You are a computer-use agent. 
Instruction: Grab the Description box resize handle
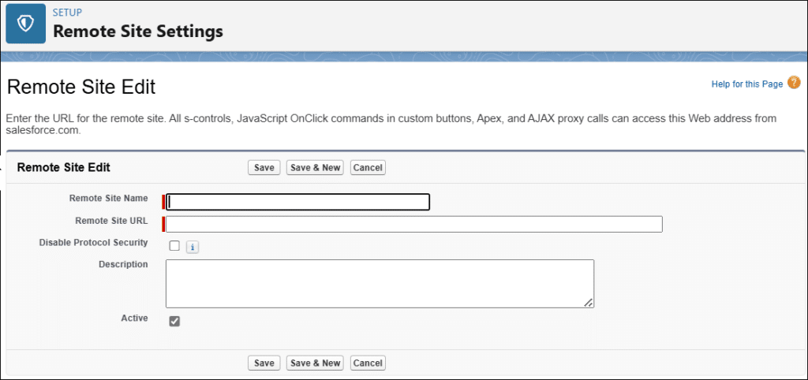[x=588, y=302]
